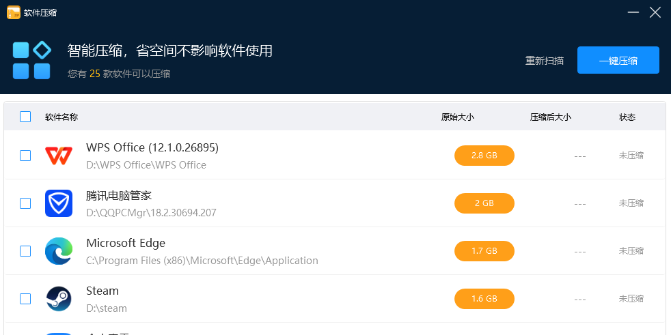671x335 pixels.
Task: Sort by the 原始大小 column header
Action: (x=457, y=117)
